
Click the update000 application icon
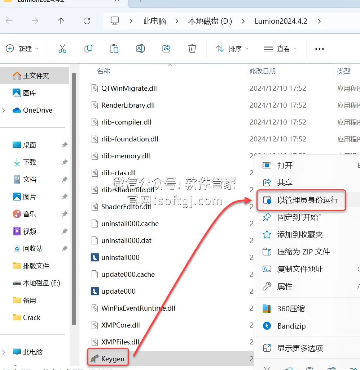pyautogui.click(x=95, y=291)
